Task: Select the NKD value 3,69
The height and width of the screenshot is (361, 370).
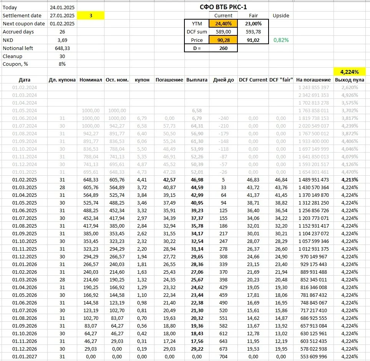Action: (x=62, y=40)
